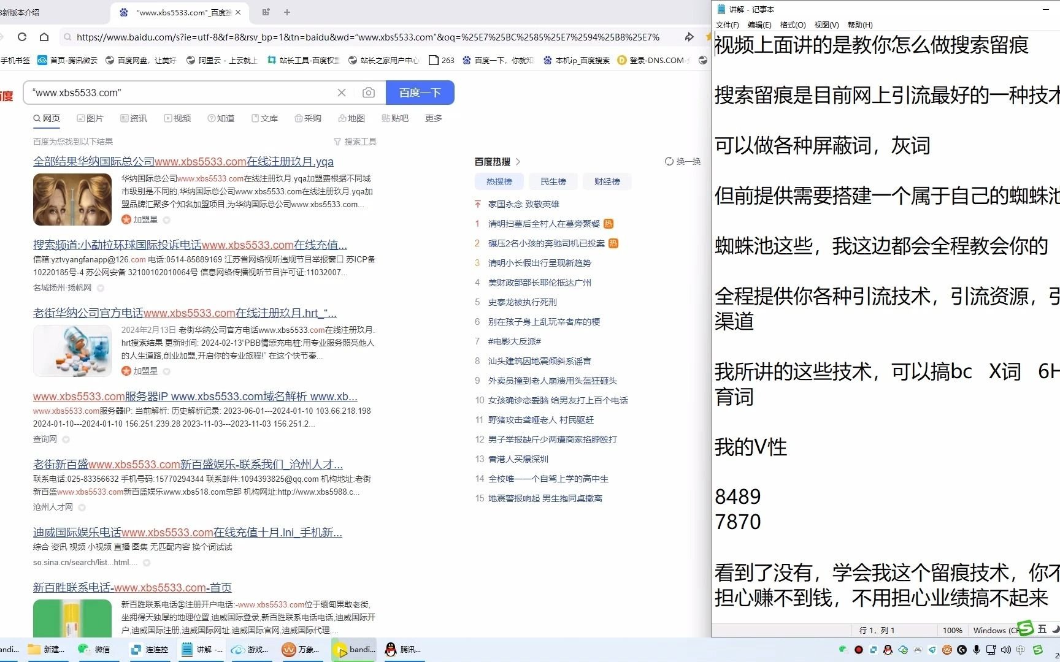This screenshot has height=662, width=1060.
Task: Click the volume speaker tray icon
Action: pyautogui.click(x=1005, y=650)
